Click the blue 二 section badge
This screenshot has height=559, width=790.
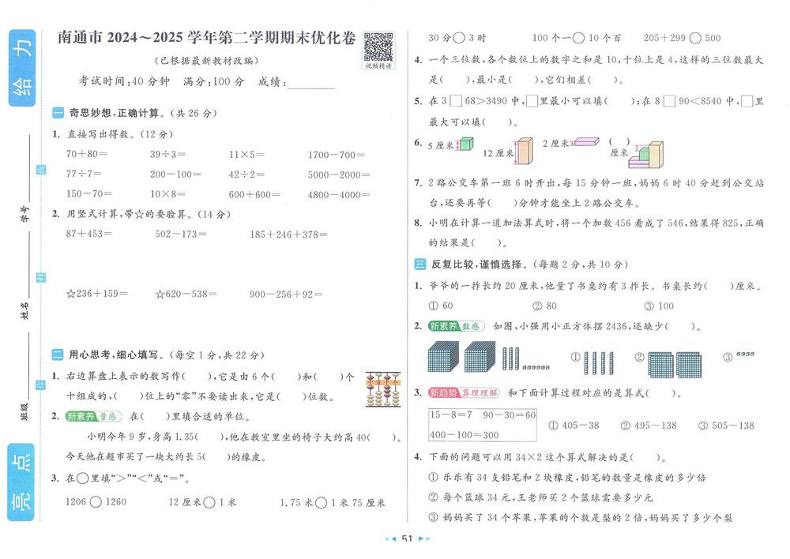click(58, 355)
